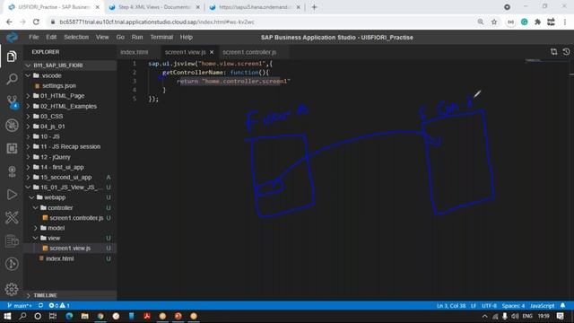
Task: Click the synchronize changes icon in status bar
Action: coord(40,305)
